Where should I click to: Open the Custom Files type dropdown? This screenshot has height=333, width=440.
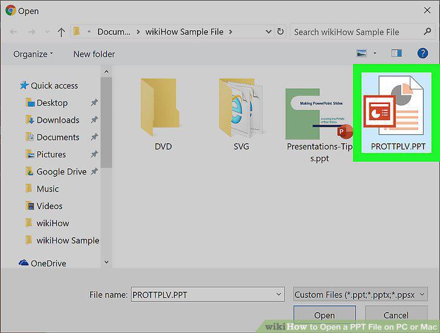360,294
